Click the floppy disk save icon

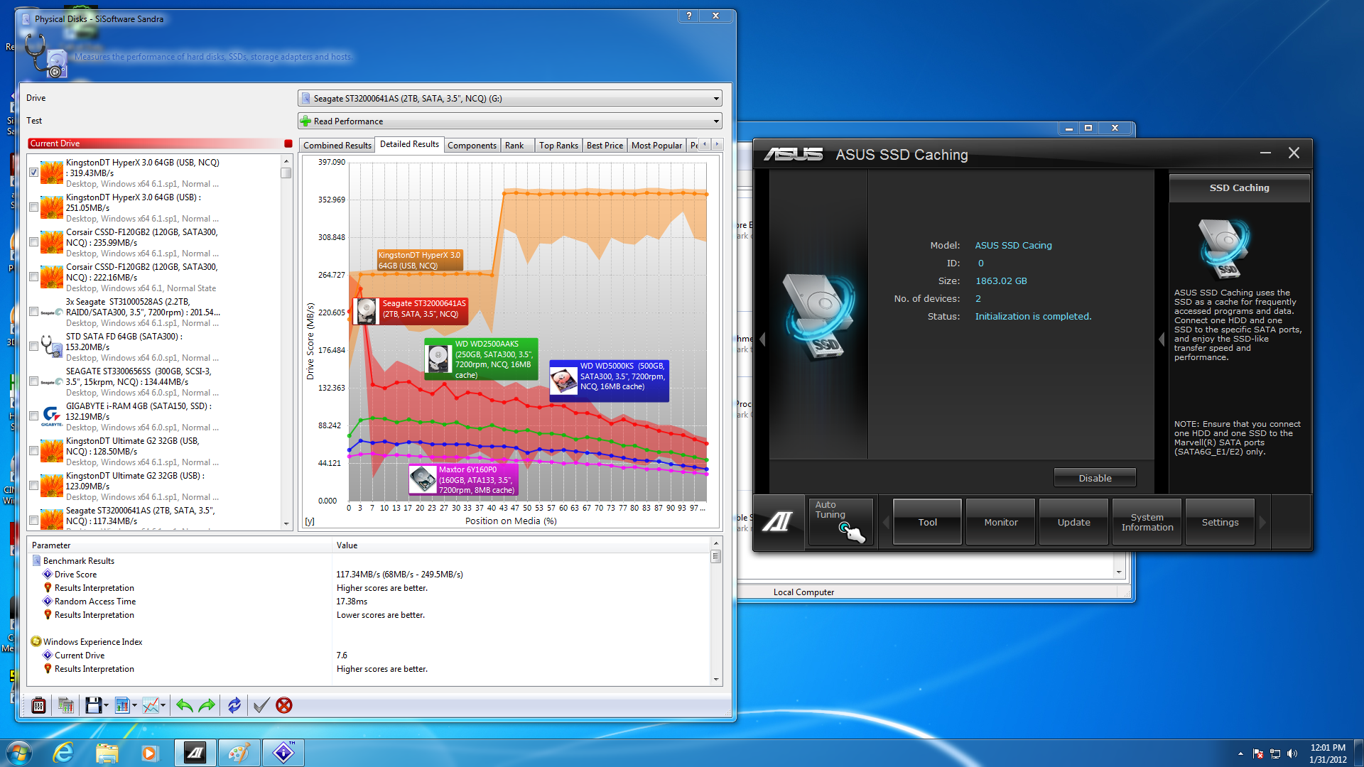93,705
